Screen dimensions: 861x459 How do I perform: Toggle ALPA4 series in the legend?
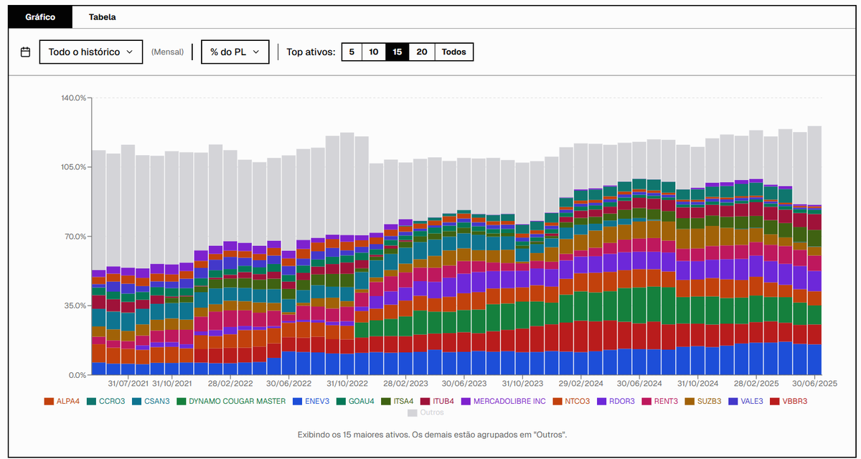[62, 401]
